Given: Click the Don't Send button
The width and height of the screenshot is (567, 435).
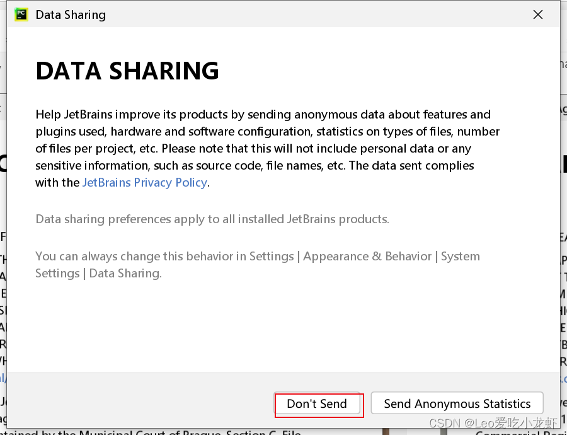Looking at the screenshot, I should 317,403.
